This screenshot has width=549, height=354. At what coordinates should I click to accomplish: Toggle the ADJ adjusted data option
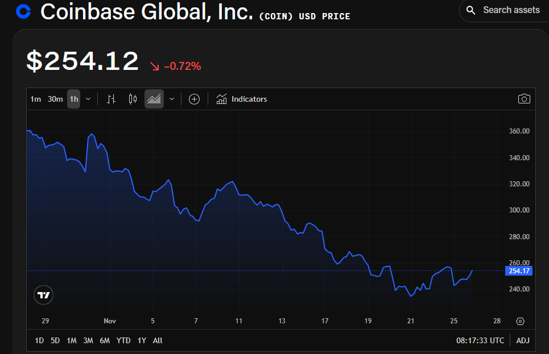pyautogui.click(x=523, y=340)
